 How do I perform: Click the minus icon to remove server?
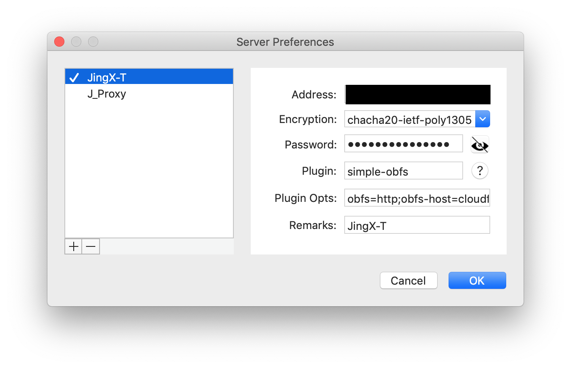click(x=91, y=246)
